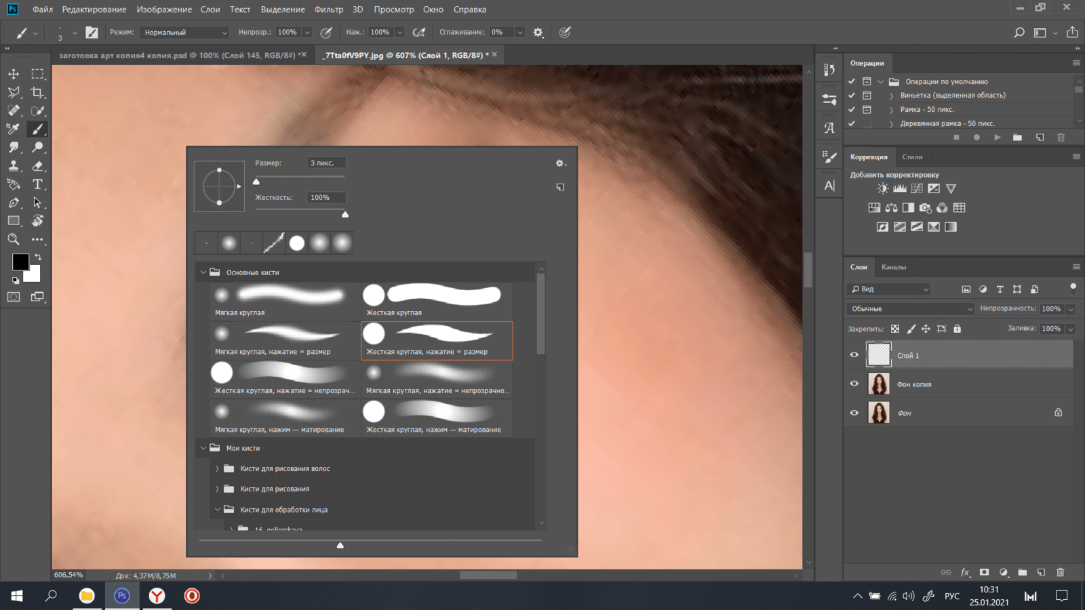
Task: Open Наж. flow dropdown arrow
Action: tap(400, 33)
